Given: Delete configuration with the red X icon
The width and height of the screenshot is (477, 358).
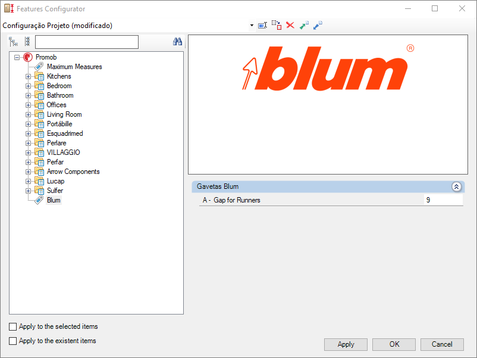Looking at the screenshot, I should pos(290,25).
